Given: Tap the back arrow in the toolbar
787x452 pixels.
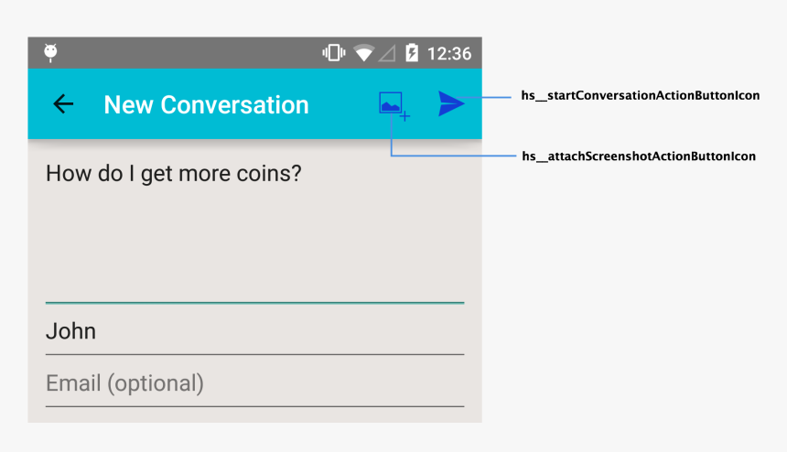Looking at the screenshot, I should click(x=63, y=104).
